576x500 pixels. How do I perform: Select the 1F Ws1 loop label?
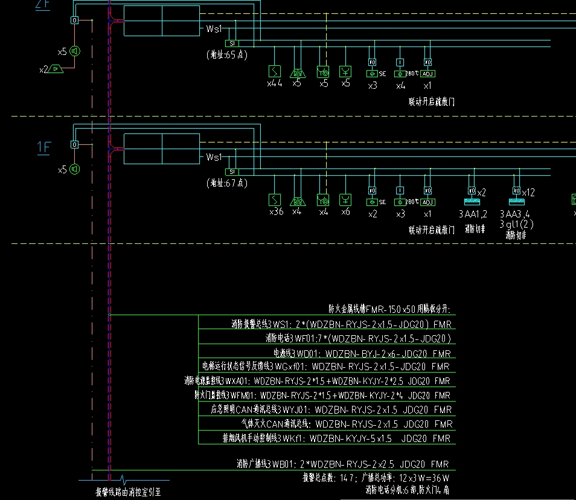[x=214, y=157]
